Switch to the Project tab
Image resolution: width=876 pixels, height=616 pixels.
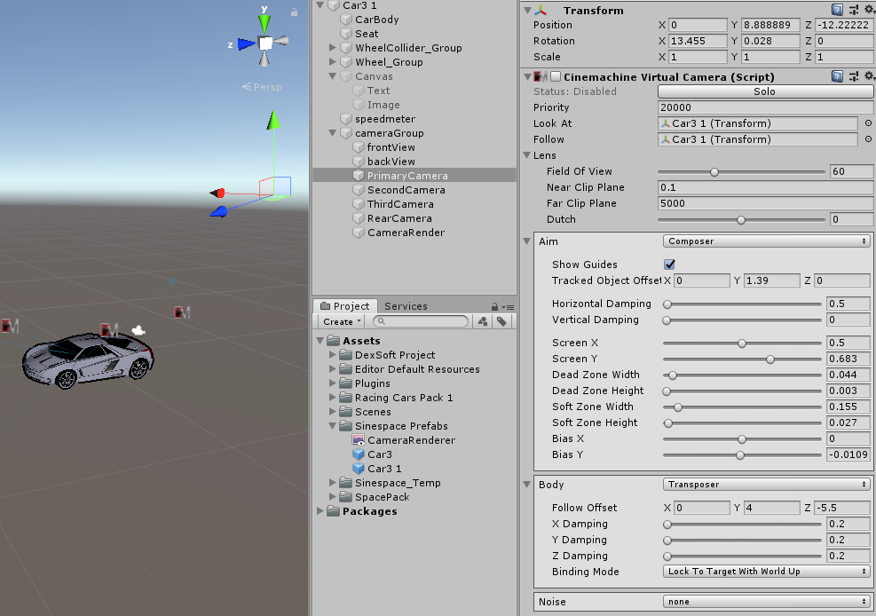click(x=344, y=306)
